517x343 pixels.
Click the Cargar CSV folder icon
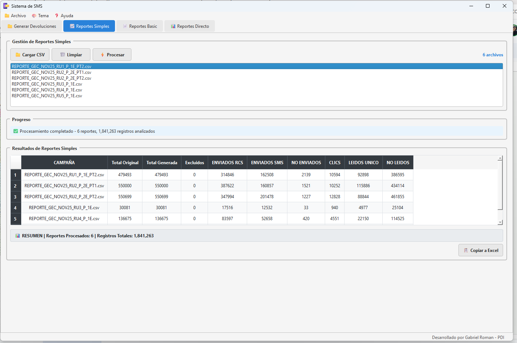(18, 55)
